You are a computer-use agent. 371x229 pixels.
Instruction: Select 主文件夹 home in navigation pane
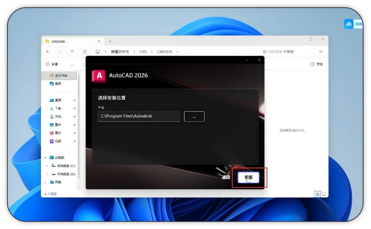pos(59,76)
